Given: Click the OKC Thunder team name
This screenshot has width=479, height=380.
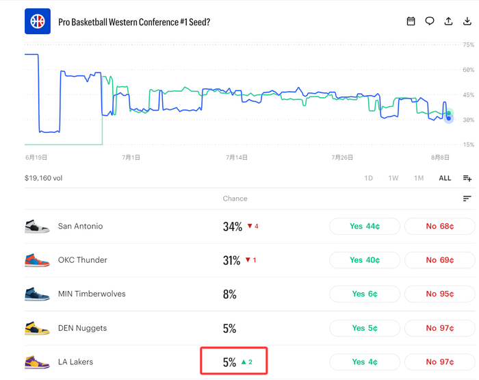Looking at the screenshot, I should 83,260.
